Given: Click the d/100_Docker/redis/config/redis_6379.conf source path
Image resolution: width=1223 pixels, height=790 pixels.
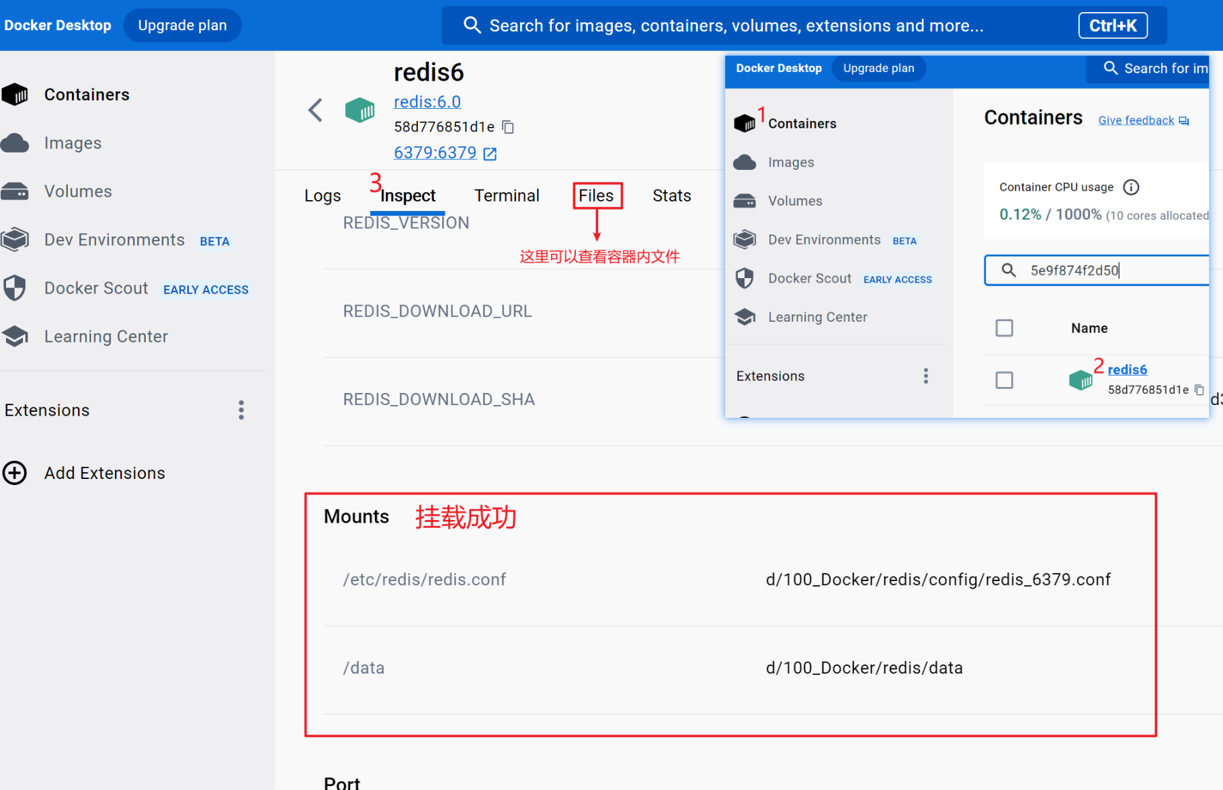Looking at the screenshot, I should click(x=938, y=580).
